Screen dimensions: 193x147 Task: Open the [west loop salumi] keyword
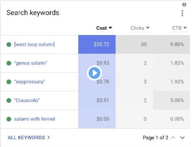pyautogui.click(x=35, y=45)
